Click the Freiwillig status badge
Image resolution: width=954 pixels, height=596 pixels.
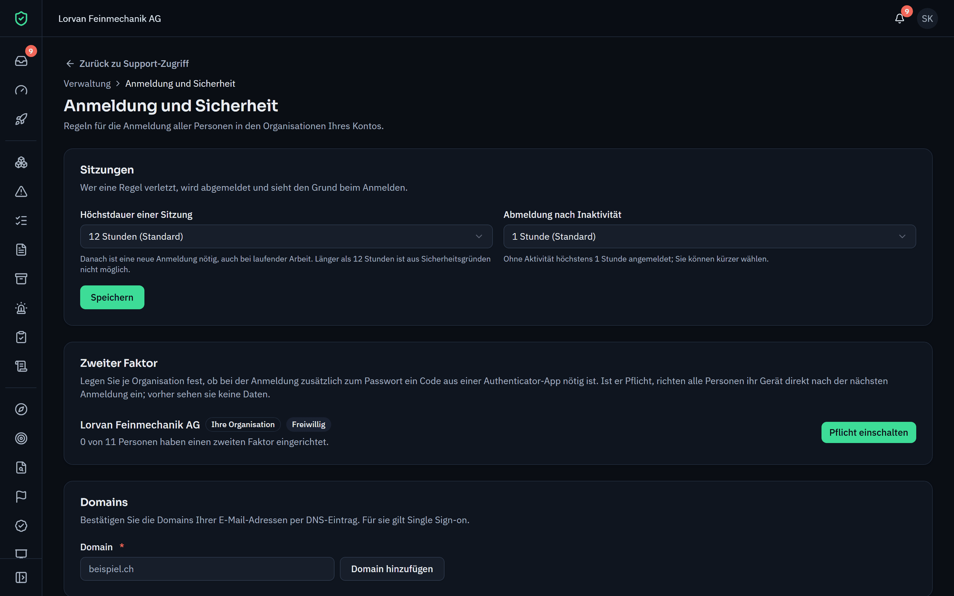coord(308,424)
